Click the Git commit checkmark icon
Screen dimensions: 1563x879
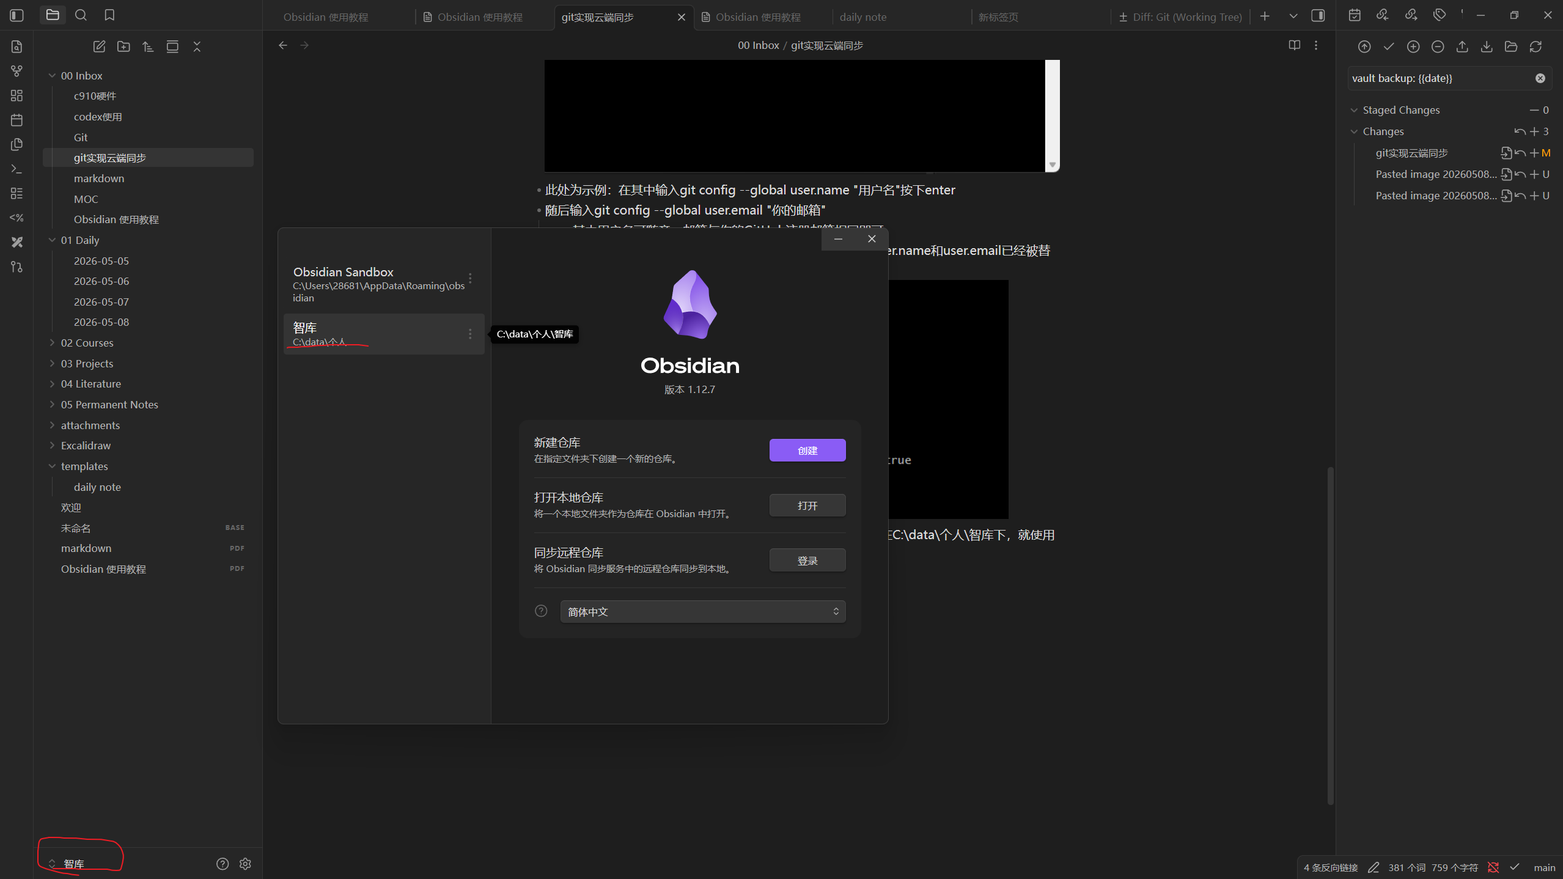click(1389, 46)
